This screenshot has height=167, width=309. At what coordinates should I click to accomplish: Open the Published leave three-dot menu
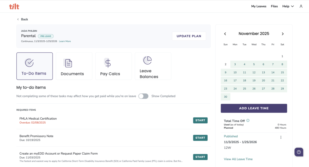coord(281,137)
